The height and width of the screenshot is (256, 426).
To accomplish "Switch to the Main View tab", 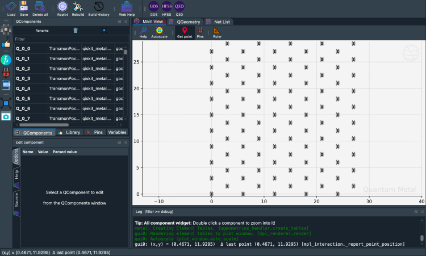I will pyautogui.click(x=149, y=22).
